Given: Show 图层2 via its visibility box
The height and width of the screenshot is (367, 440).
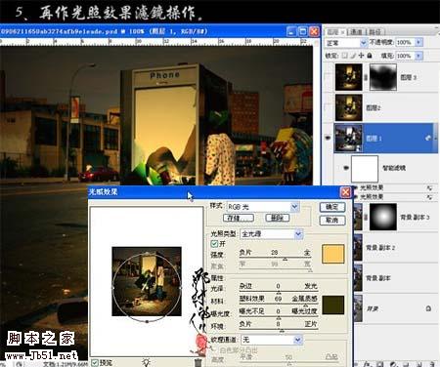Looking at the screenshot, I should pyautogui.click(x=329, y=107).
